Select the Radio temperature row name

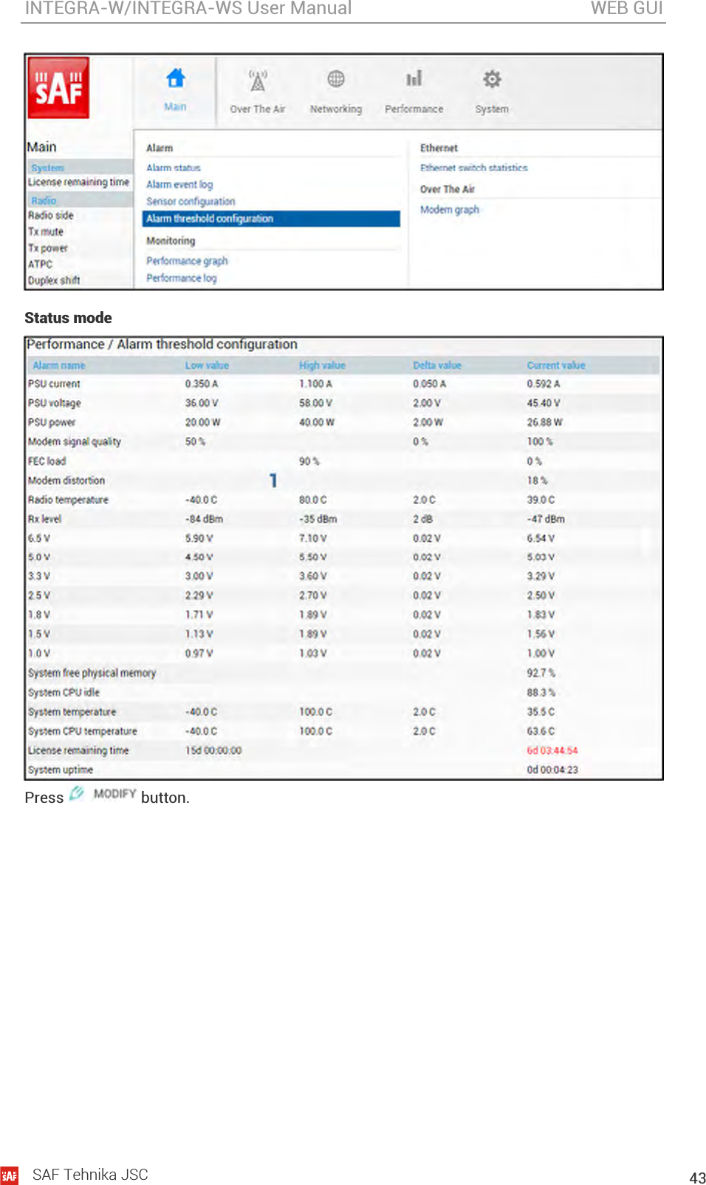tap(68, 500)
